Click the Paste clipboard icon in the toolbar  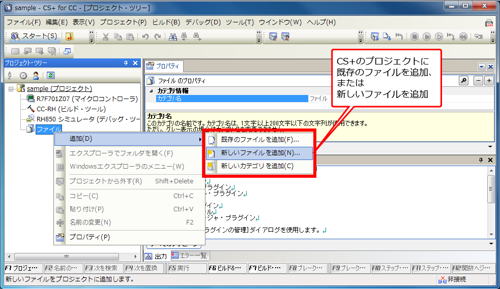130,37
